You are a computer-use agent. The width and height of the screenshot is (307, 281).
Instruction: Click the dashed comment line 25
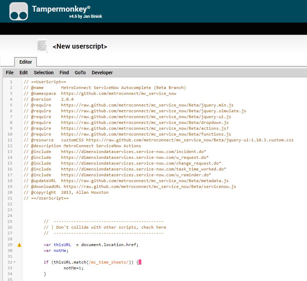tap(104, 221)
